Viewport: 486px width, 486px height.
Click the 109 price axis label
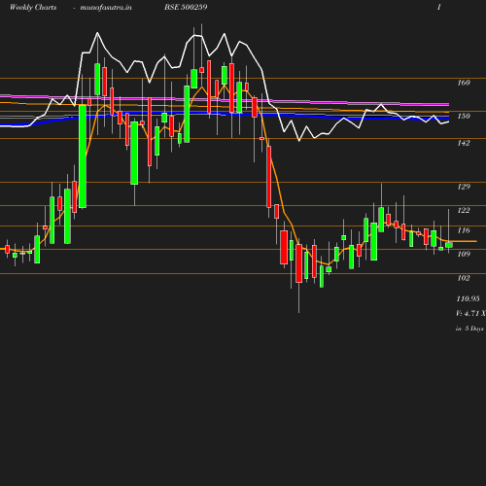(x=464, y=254)
